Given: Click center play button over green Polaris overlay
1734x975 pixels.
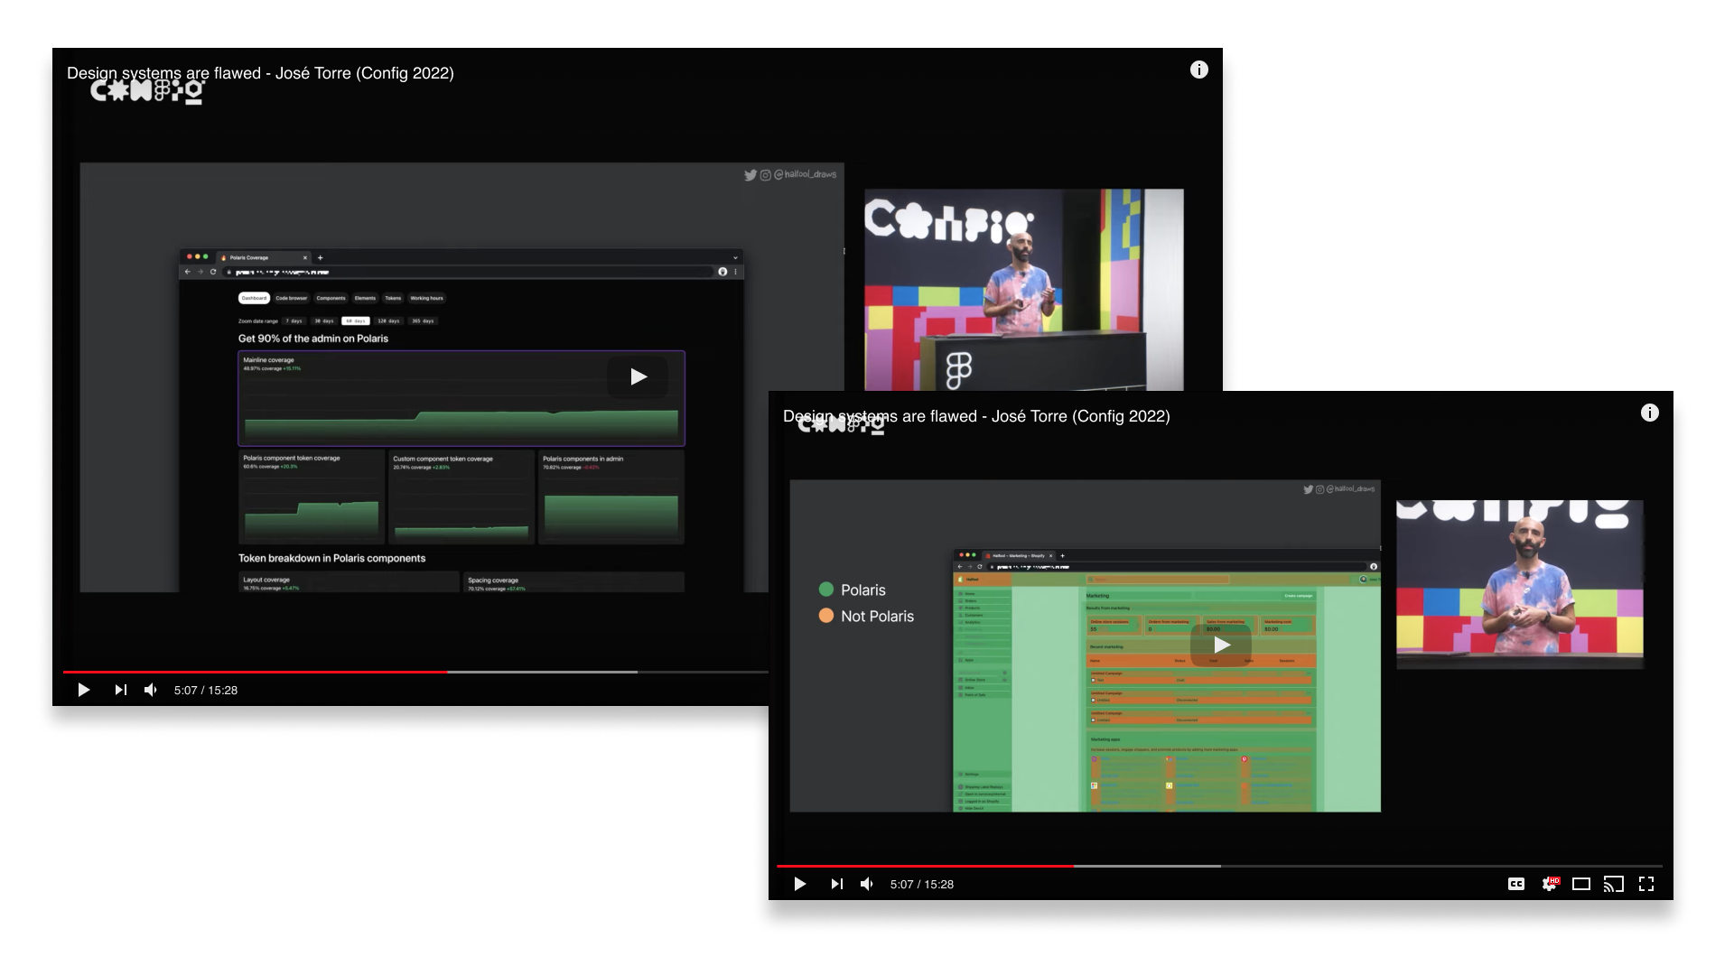Looking at the screenshot, I should click(1221, 645).
